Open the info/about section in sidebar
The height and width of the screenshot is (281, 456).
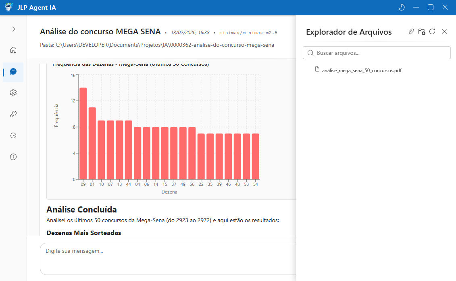click(13, 157)
